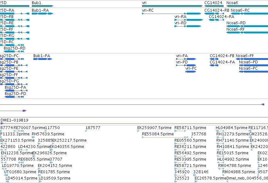Image resolution: width=268 pixels, height=183 pixels.
Task: Select the Ncoa6 gene label
Action: tap(232, 3)
